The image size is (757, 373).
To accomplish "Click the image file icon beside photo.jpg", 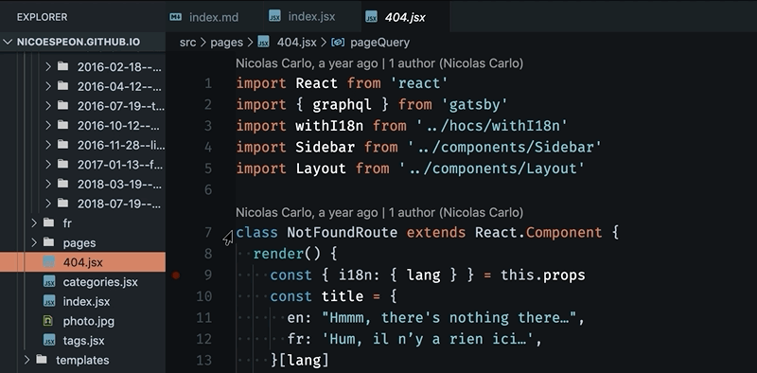I will tap(48, 321).
